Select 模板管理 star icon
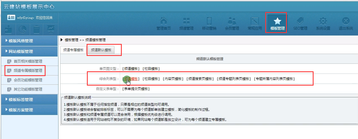This screenshot has width=358, height=139. click(x=277, y=23)
